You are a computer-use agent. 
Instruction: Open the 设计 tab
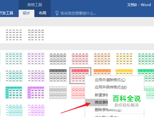[x=26, y=13]
